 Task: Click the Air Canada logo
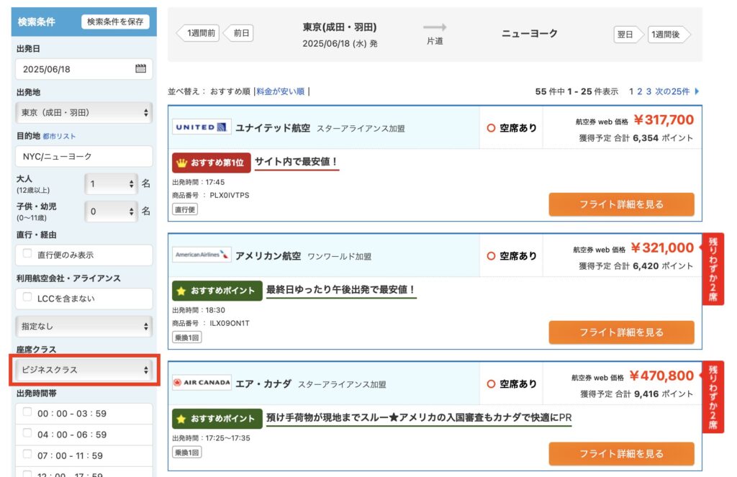(202, 383)
